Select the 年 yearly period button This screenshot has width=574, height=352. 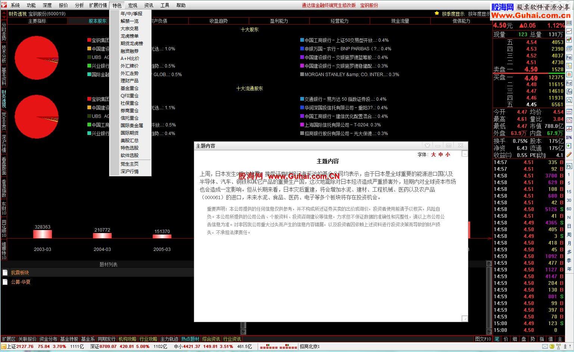569,269
